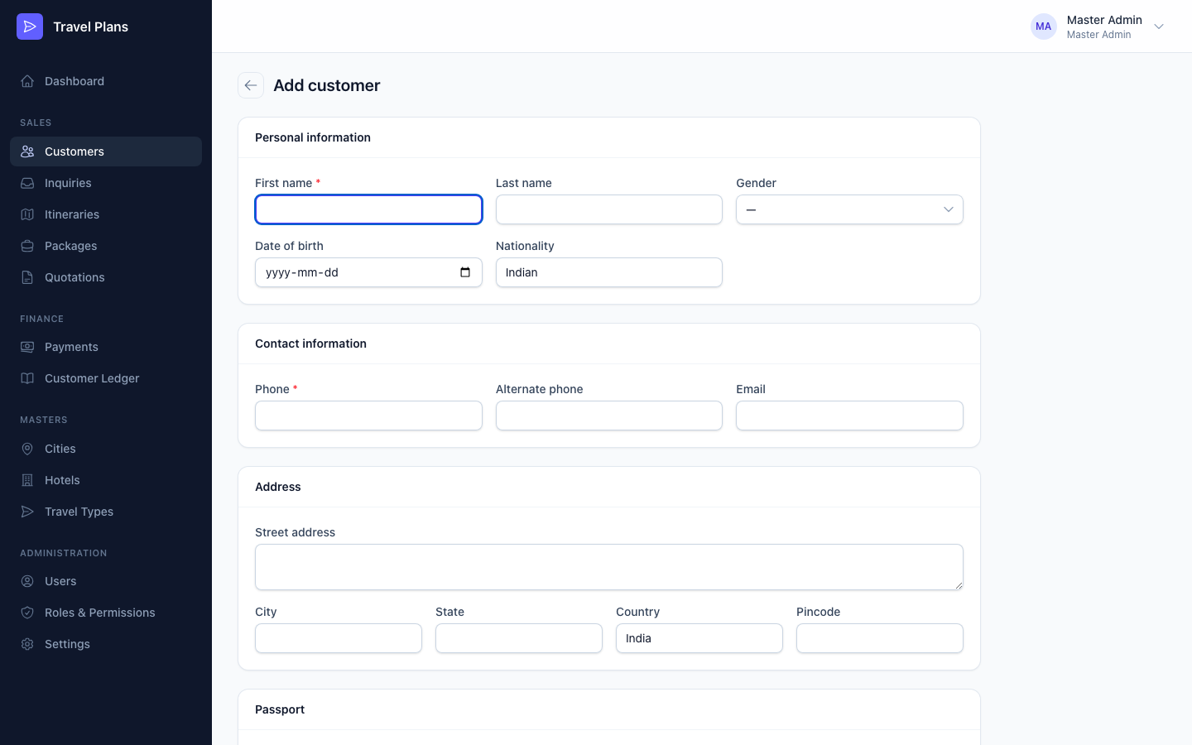The image size is (1192, 745).
Task: Click the Customers people icon
Action: [27, 151]
